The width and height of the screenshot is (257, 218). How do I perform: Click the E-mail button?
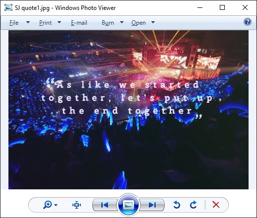pos(79,23)
